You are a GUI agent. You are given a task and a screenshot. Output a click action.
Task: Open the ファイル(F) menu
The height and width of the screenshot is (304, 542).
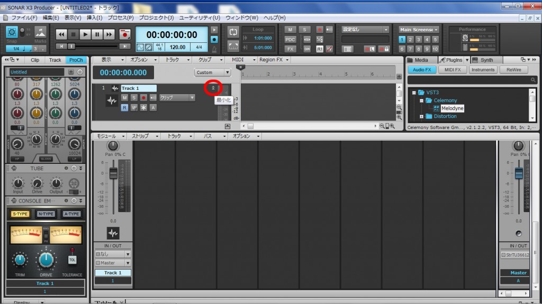(x=24, y=17)
